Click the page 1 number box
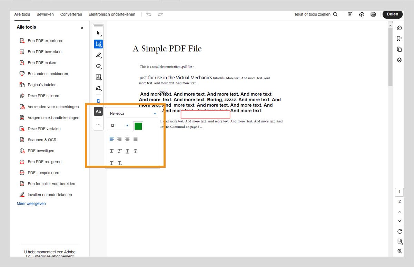 click(400, 192)
